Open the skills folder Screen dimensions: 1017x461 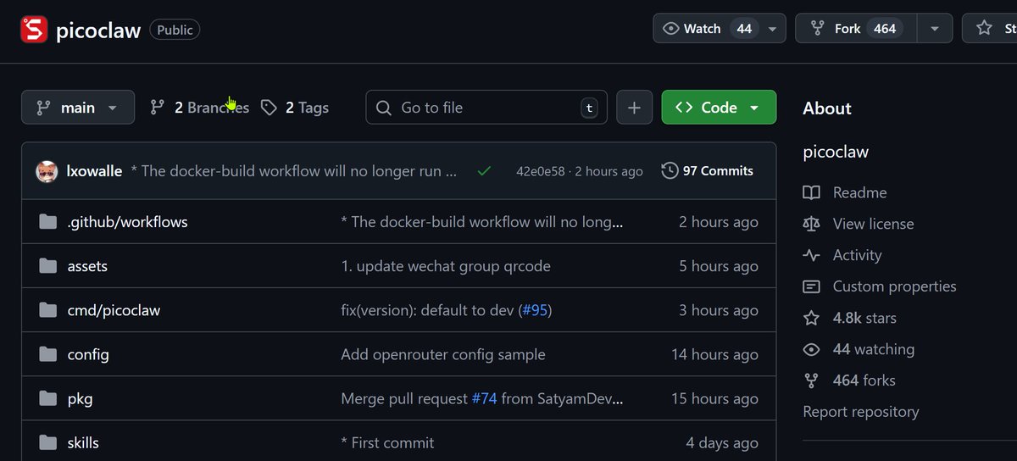(x=83, y=442)
